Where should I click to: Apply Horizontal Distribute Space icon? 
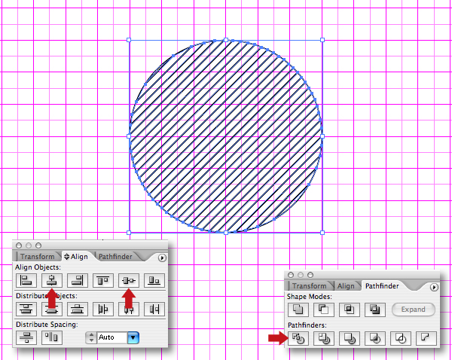coord(52,337)
